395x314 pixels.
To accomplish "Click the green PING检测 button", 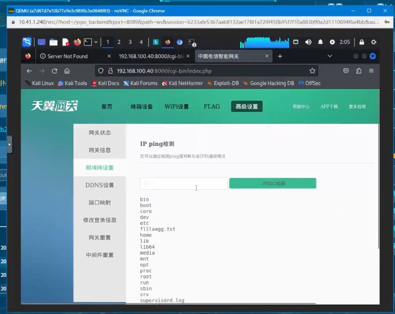I will tap(273, 183).
